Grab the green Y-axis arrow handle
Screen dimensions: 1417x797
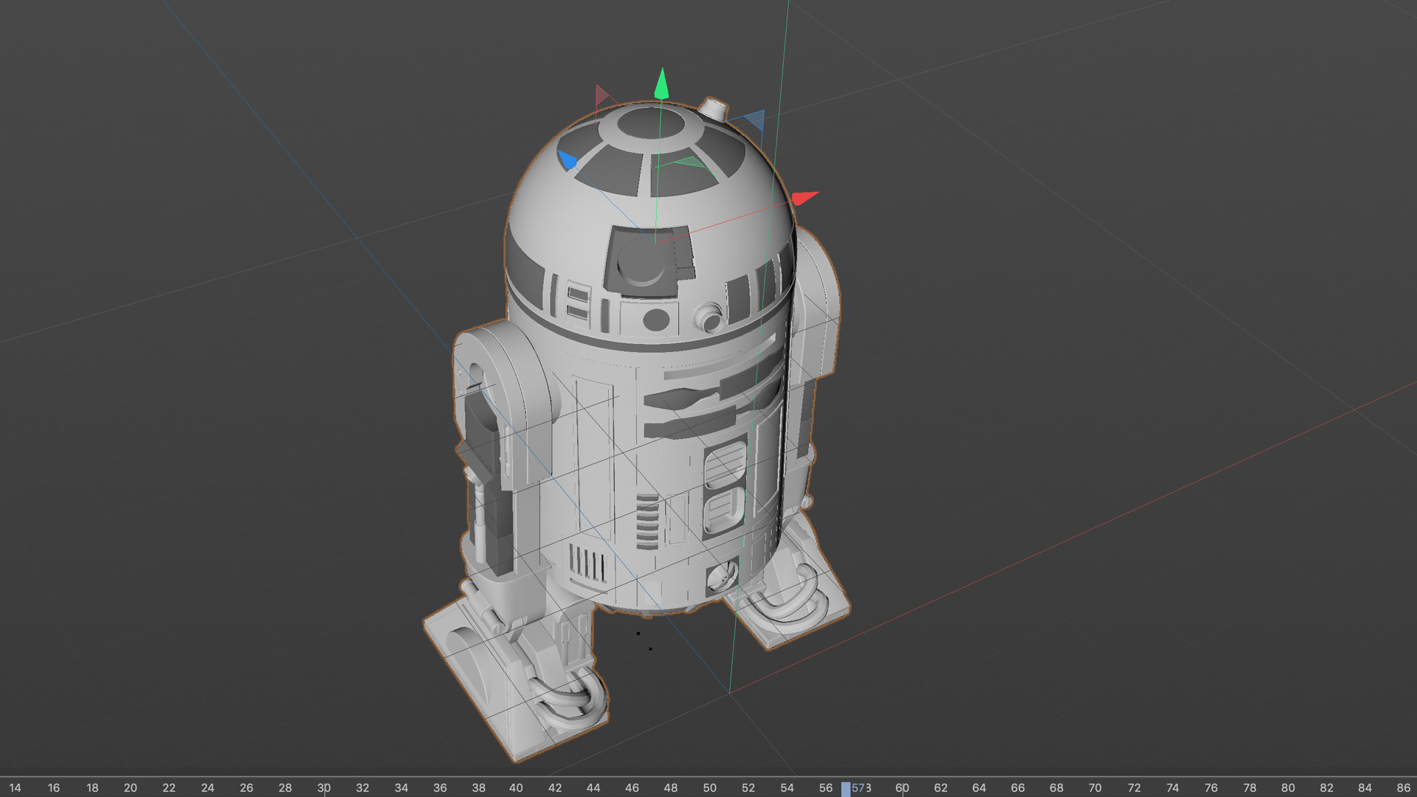pyautogui.click(x=661, y=83)
